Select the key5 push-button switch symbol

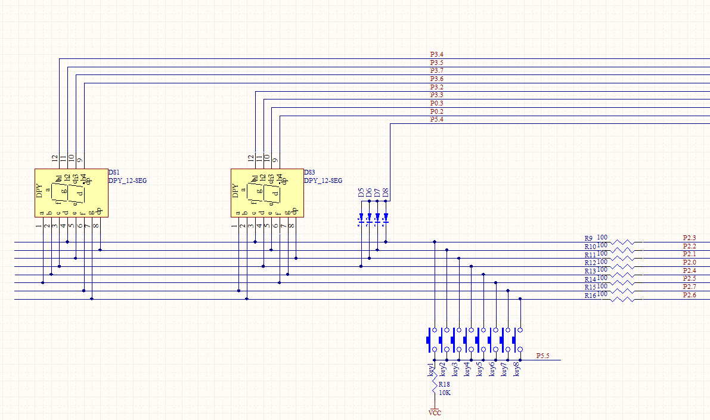click(480, 340)
